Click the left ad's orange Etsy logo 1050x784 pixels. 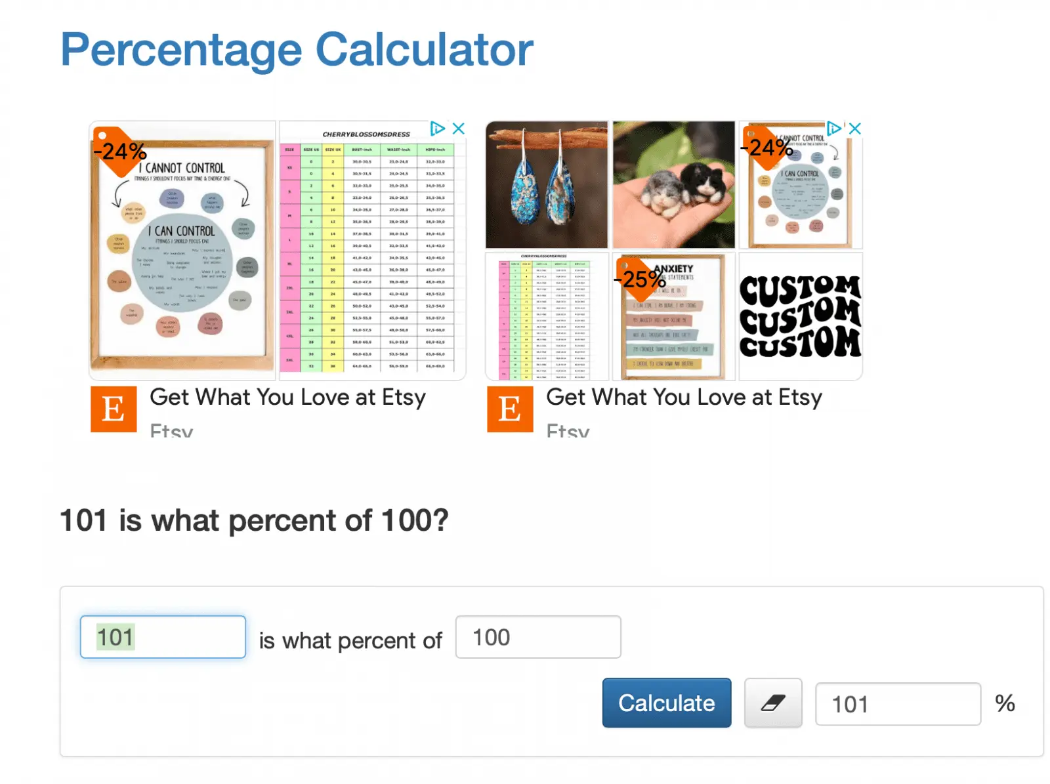coord(114,409)
